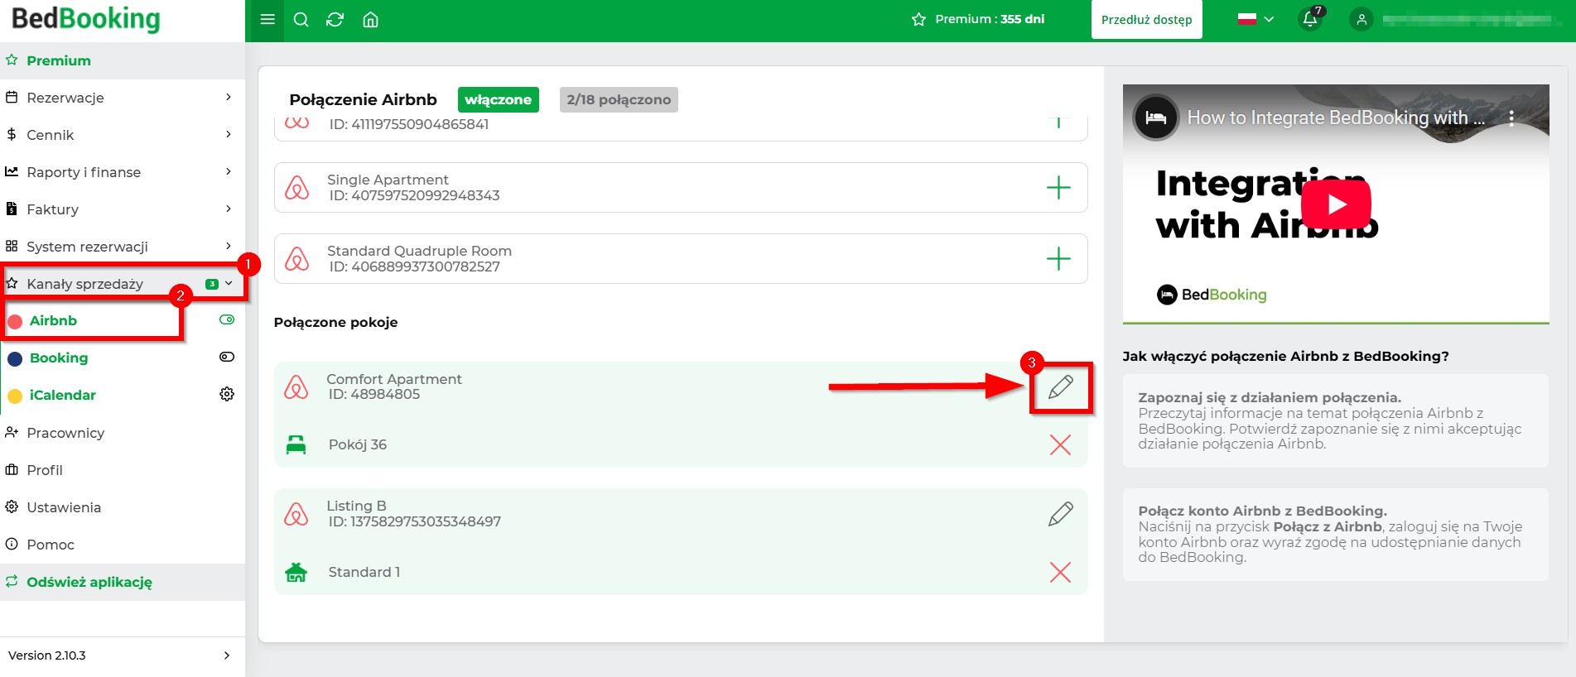Screen dimensions: 1576x677
Task: Edit Comfort Apartment with pencil icon
Action: pyautogui.click(x=1061, y=387)
